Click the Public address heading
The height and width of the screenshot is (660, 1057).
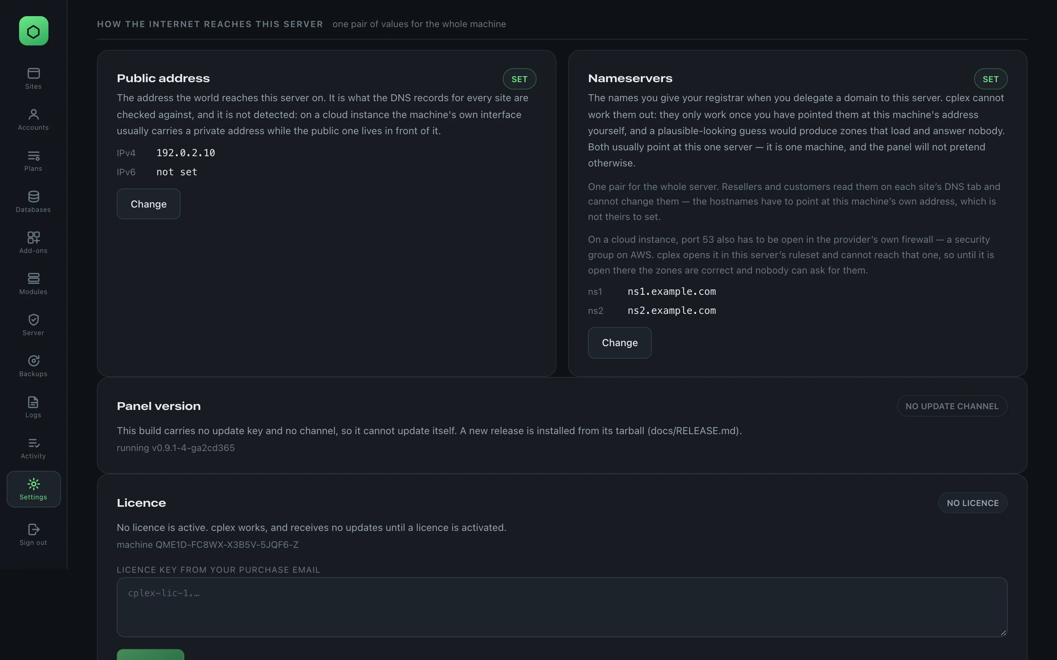click(x=163, y=78)
